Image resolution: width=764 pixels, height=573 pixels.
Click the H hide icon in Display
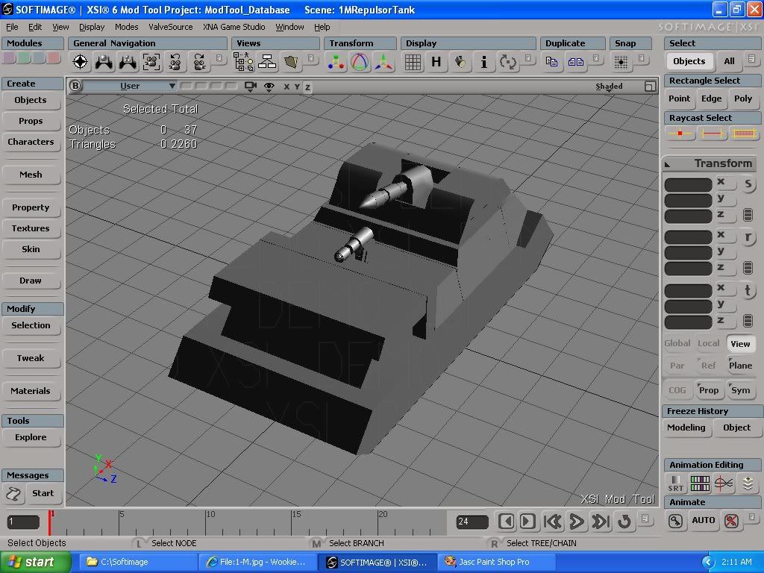click(436, 62)
